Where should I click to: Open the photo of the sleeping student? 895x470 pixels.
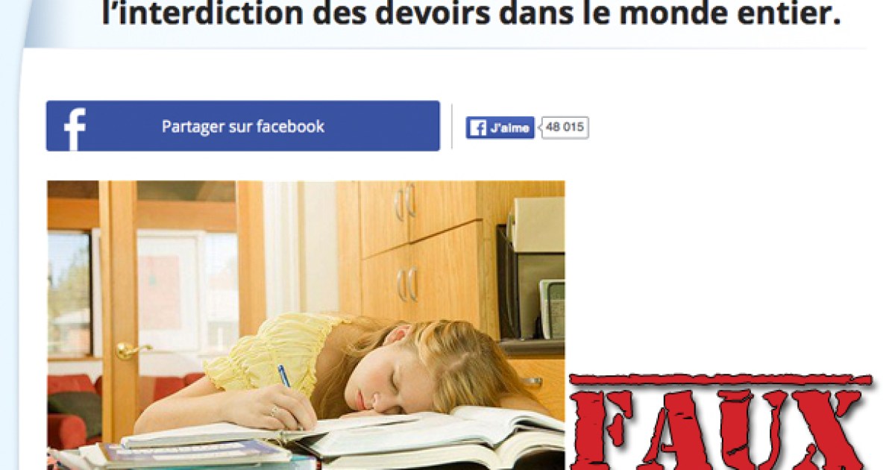tap(306, 325)
